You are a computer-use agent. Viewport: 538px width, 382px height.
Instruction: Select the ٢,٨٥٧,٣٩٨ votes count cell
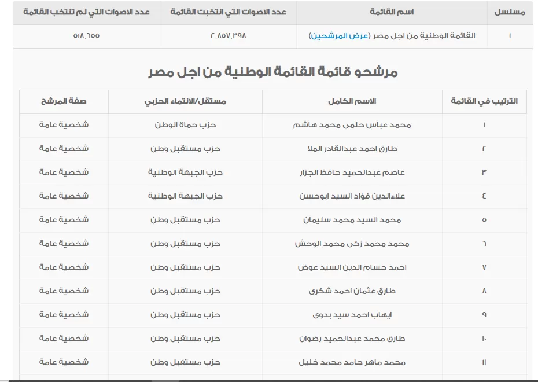(x=228, y=36)
